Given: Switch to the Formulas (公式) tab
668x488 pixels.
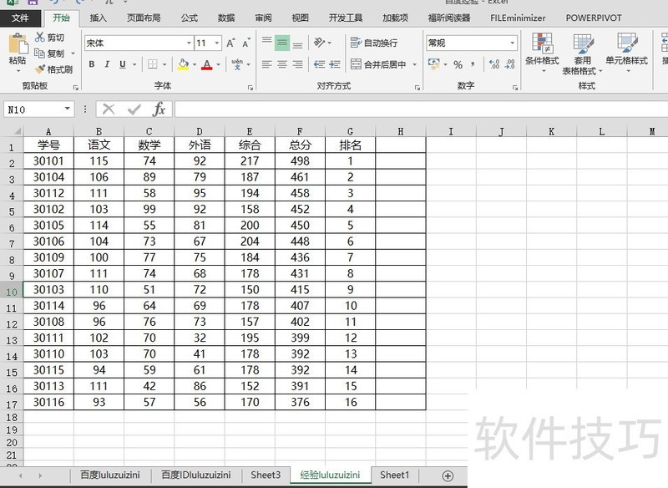Looking at the screenshot, I should click(x=189, y=18).
